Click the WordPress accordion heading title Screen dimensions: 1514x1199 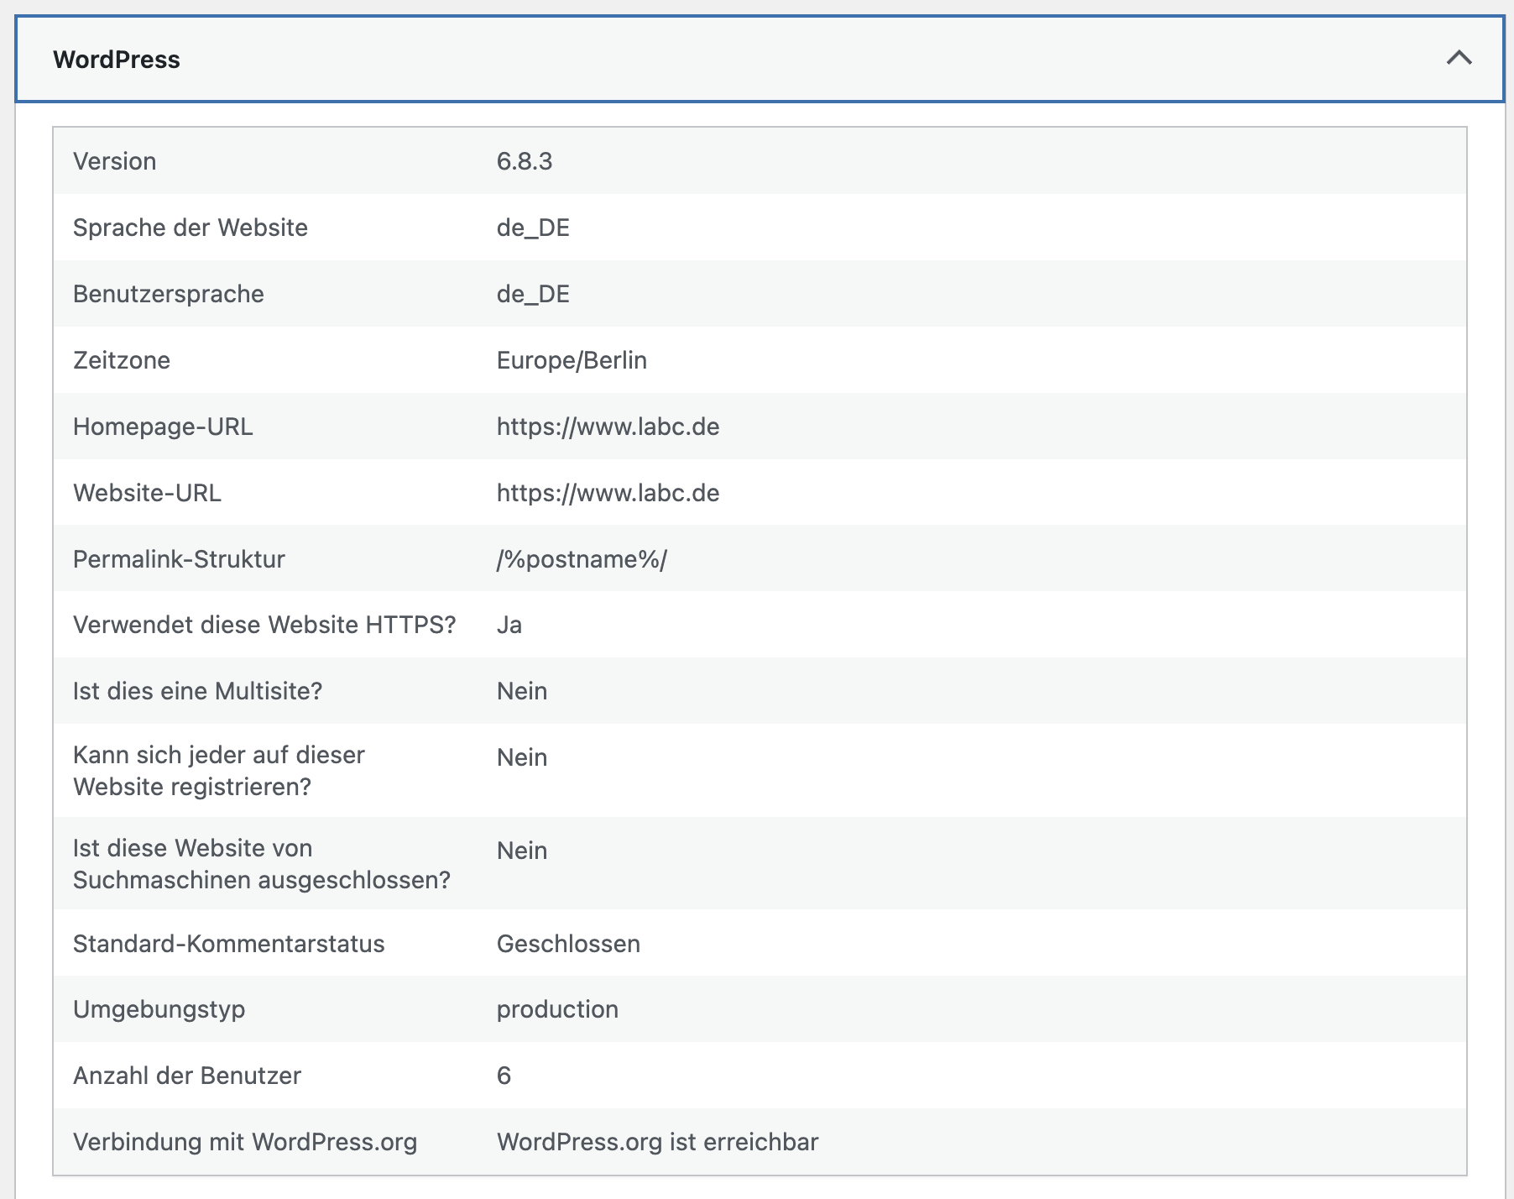(117, 60)
